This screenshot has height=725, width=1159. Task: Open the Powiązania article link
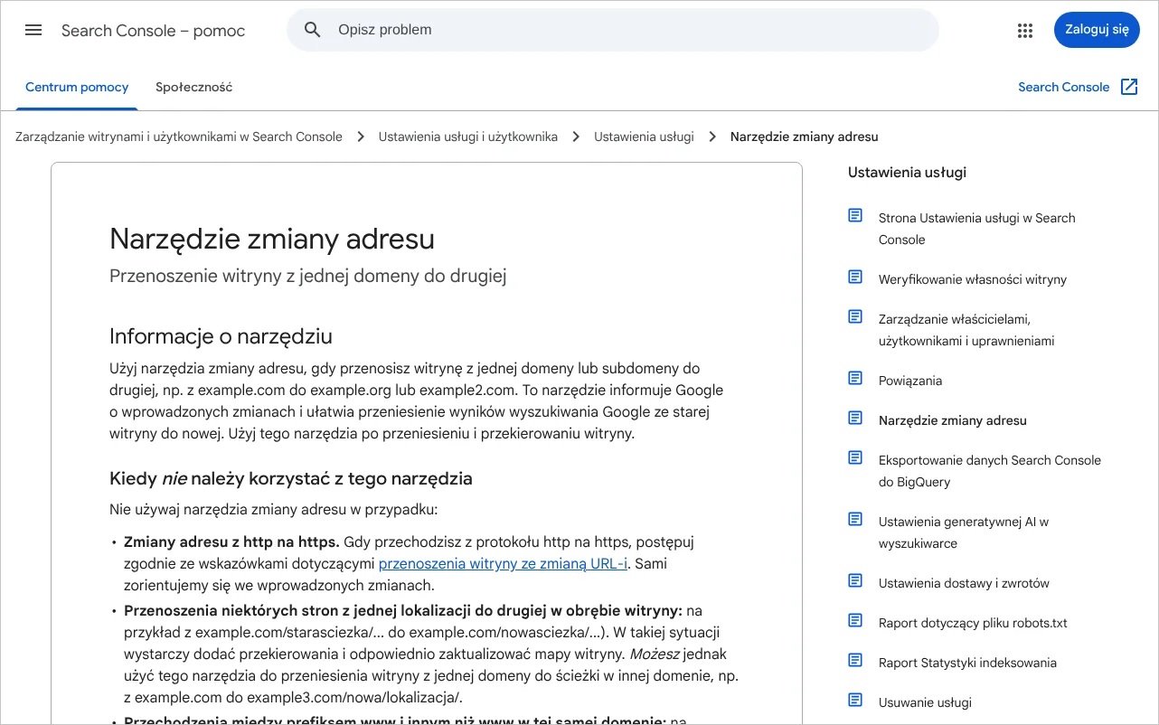(910, 381)
